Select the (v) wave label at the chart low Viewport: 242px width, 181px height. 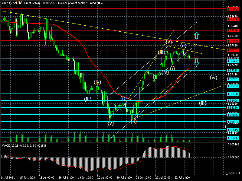coord(111,123)
